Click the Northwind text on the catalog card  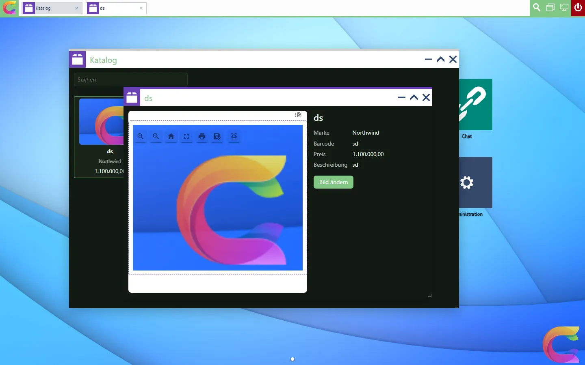110,161
